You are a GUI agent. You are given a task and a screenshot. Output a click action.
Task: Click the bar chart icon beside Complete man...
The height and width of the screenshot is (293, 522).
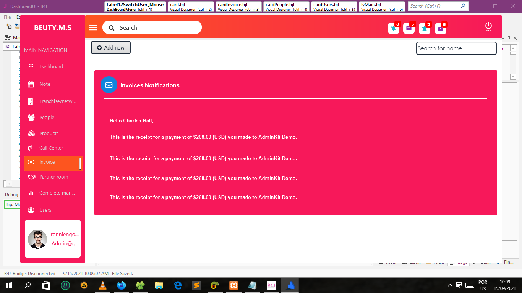(31, 193)
